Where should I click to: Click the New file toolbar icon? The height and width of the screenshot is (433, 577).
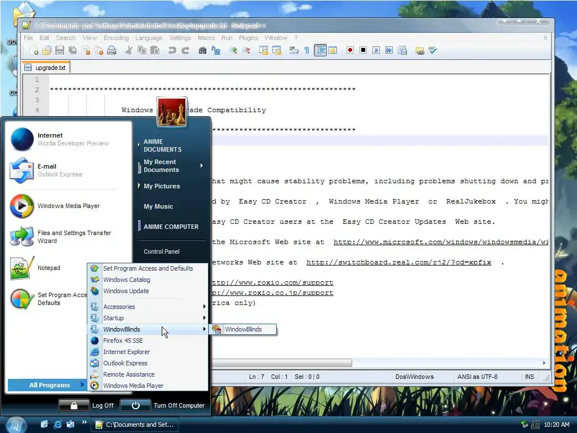[x=34, y=50]
